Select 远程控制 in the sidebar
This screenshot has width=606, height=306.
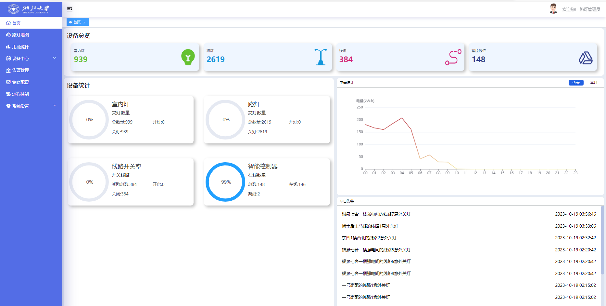pyautogui.click(x=20, y=94)
